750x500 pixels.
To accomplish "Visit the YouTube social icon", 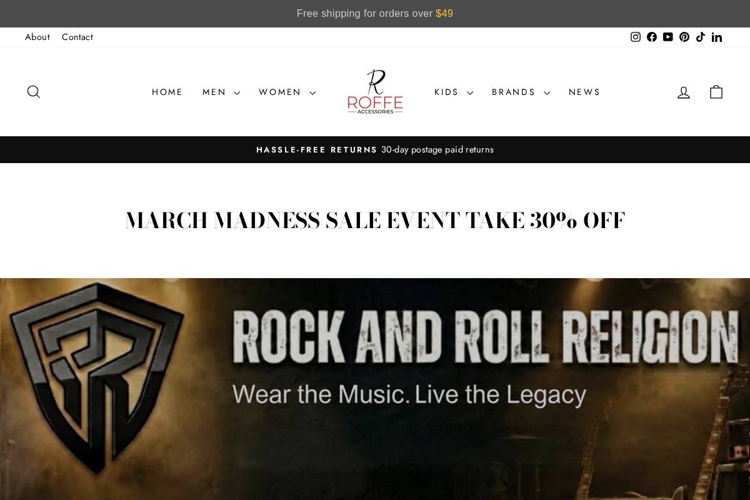I will click(x=668, y=37).
